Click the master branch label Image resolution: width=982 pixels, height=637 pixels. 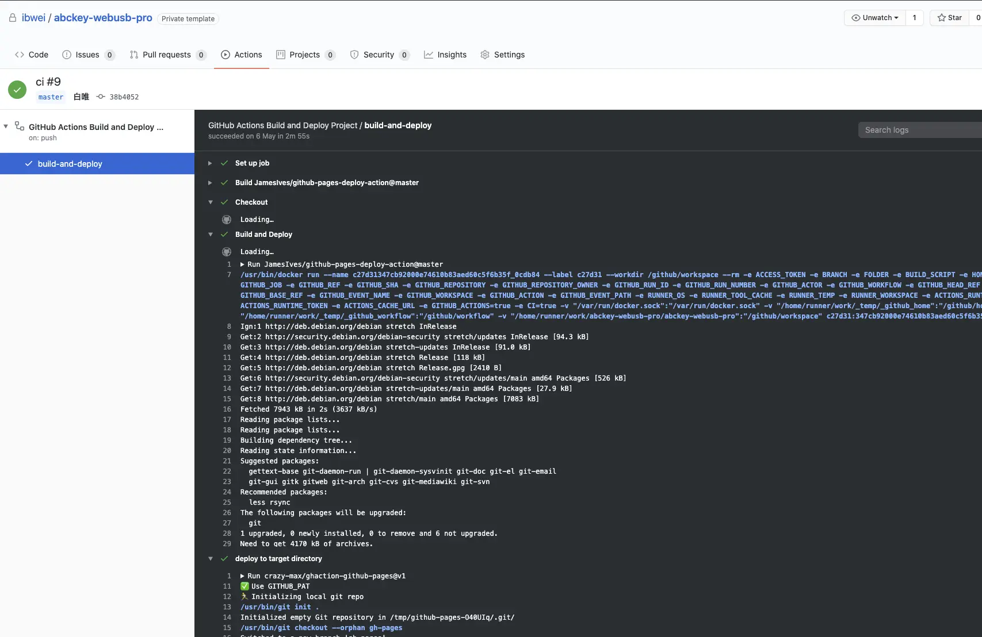(x=51, y=97)
